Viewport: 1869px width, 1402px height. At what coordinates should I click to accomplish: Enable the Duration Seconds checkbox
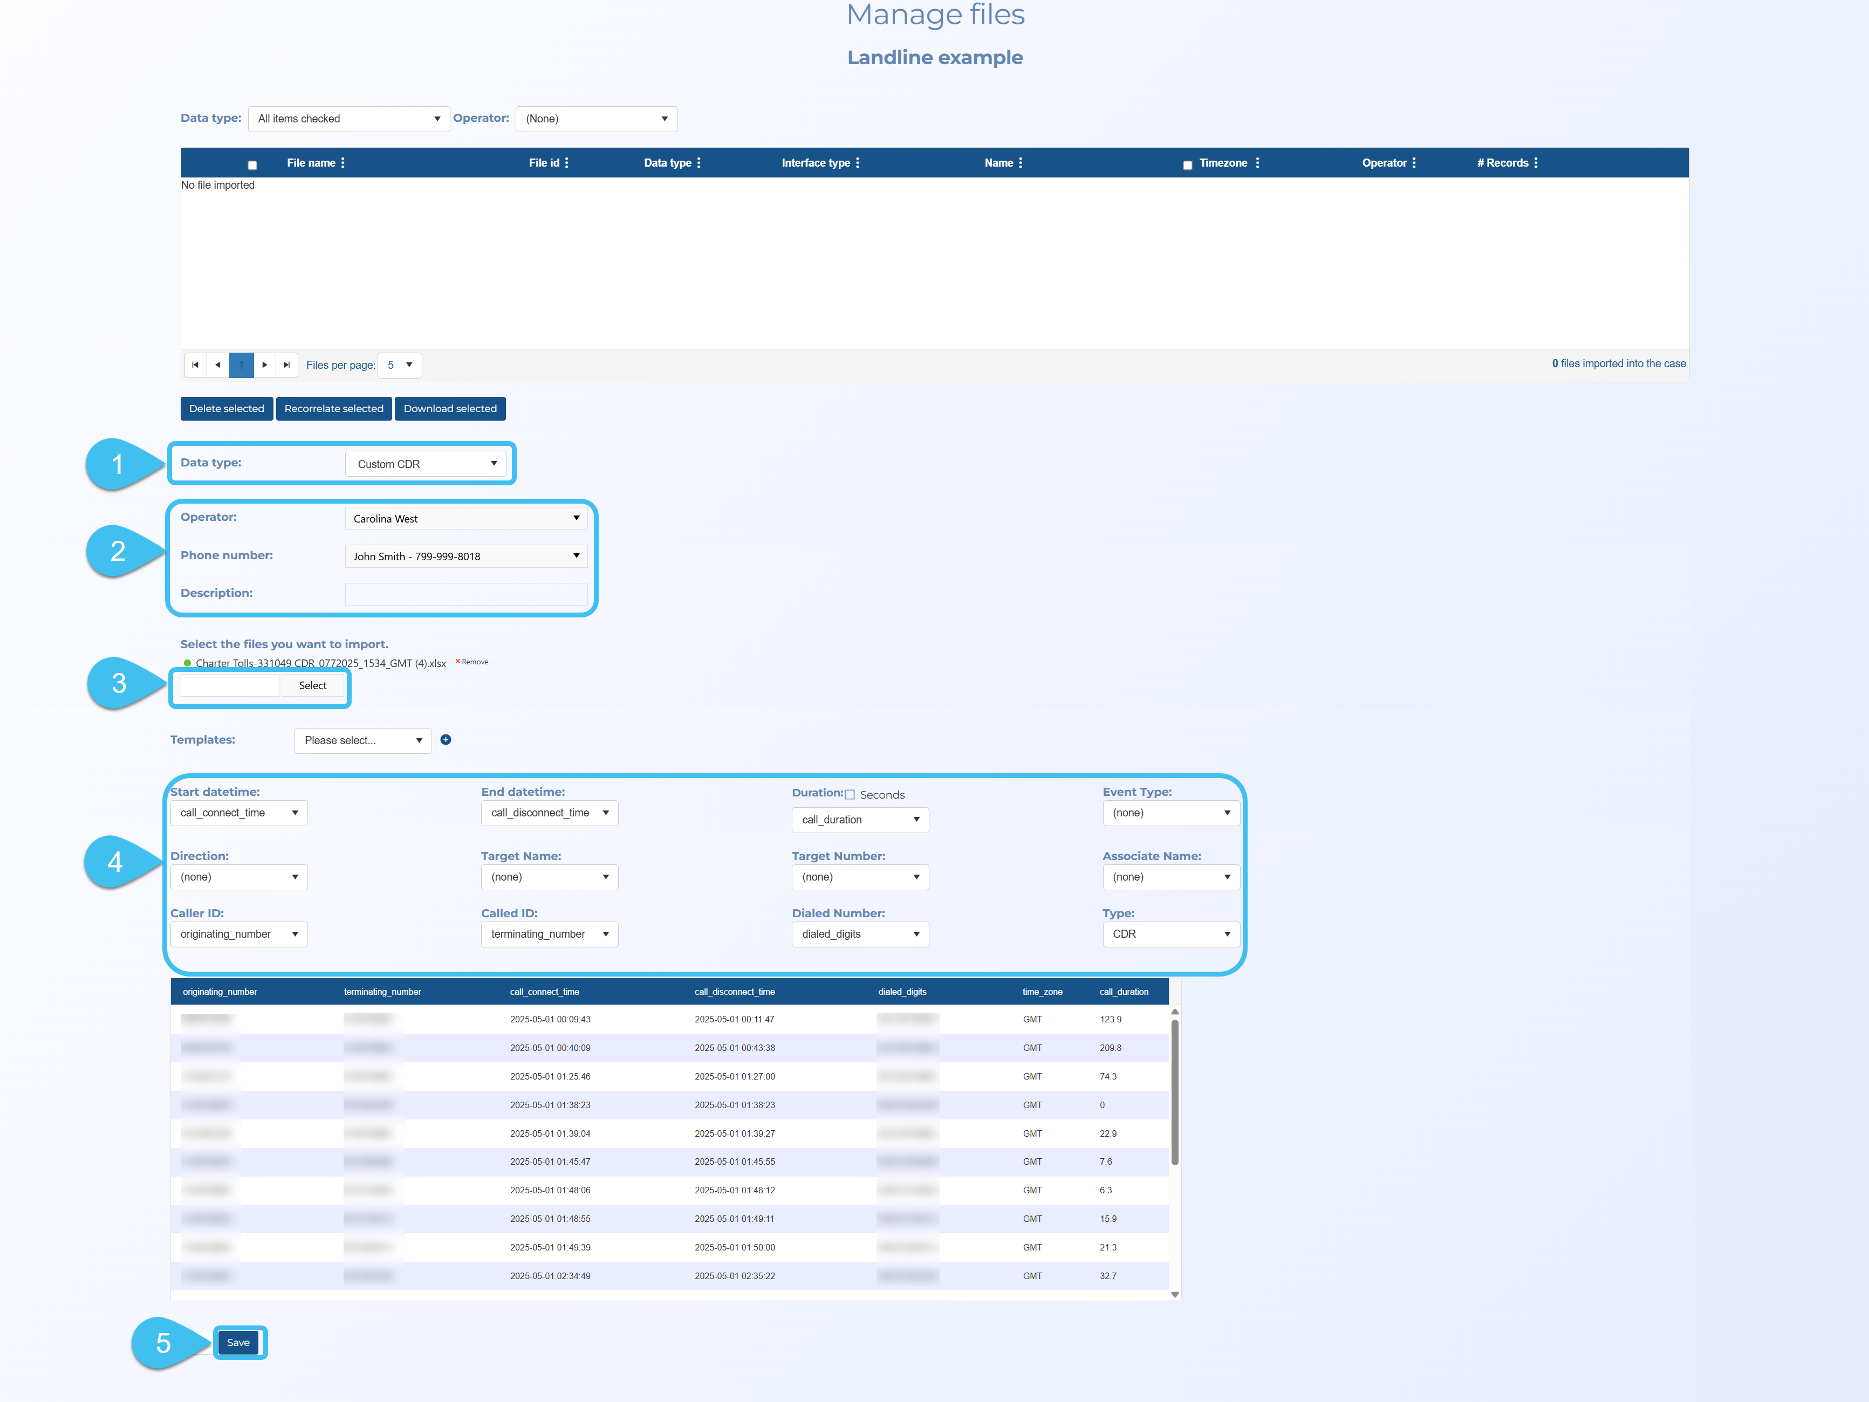coord(850,795)
